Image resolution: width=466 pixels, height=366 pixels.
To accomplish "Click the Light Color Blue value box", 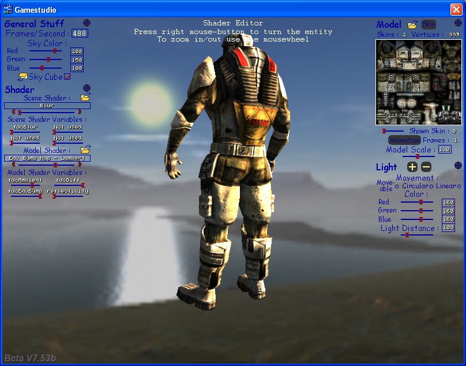I will point(448,219).
